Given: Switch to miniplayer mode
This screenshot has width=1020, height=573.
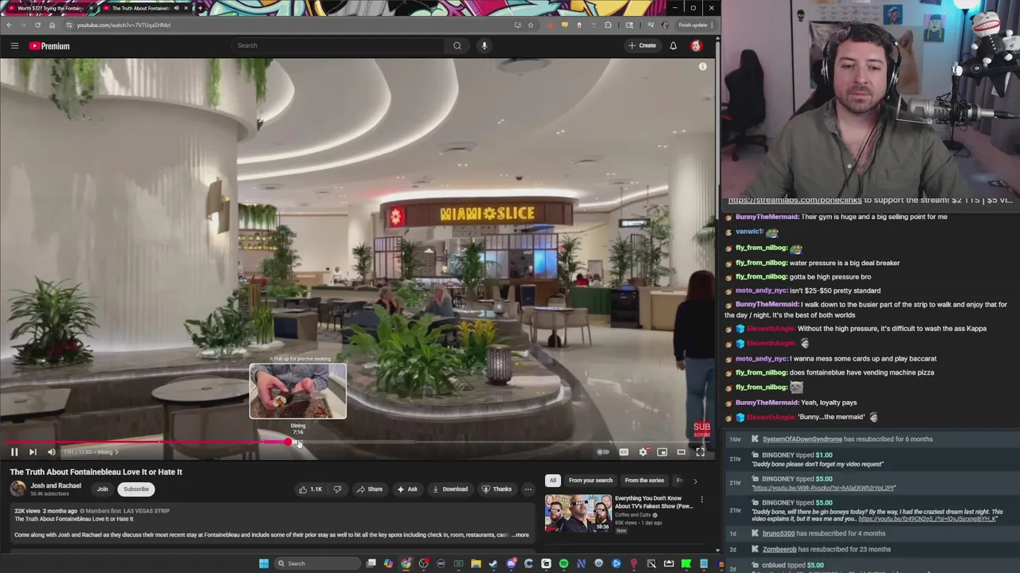Looking at the screenshot, I should click(x=662, y=452).
